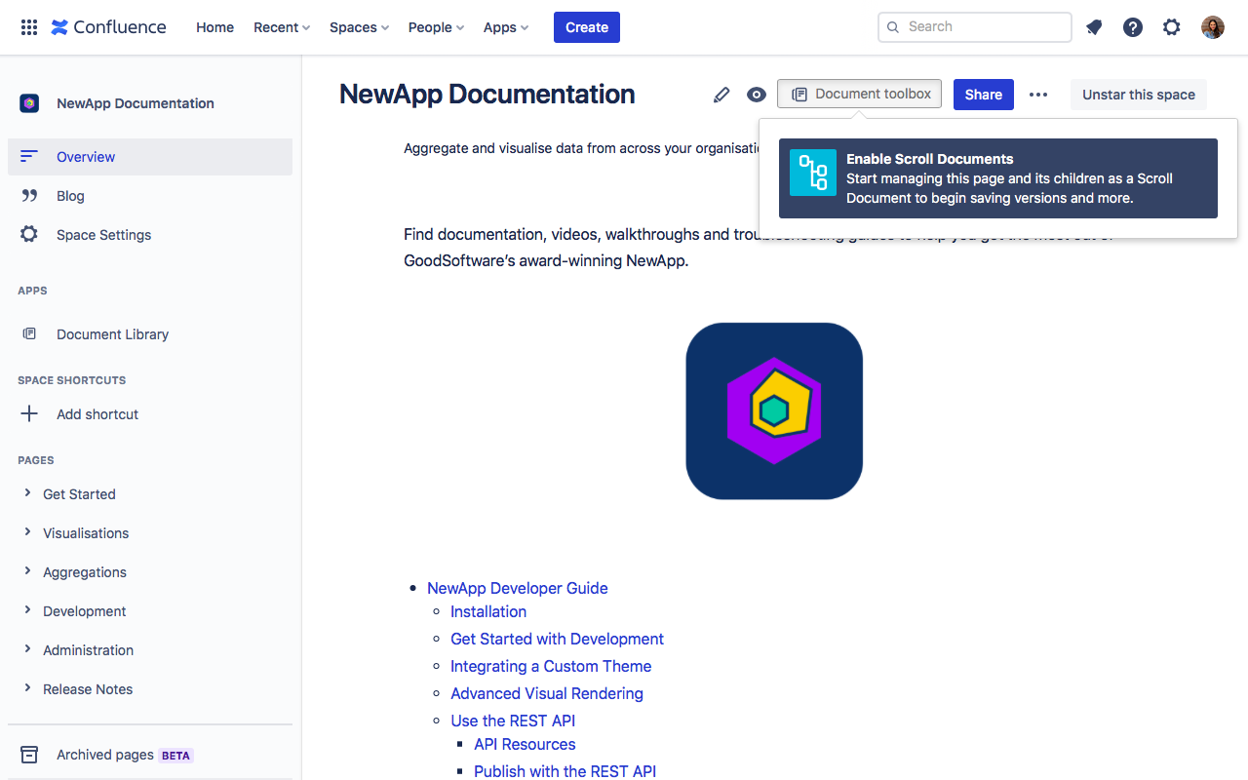Open the Integrating a Custom Theme link
1248x780 pixels.
(551, 666)
